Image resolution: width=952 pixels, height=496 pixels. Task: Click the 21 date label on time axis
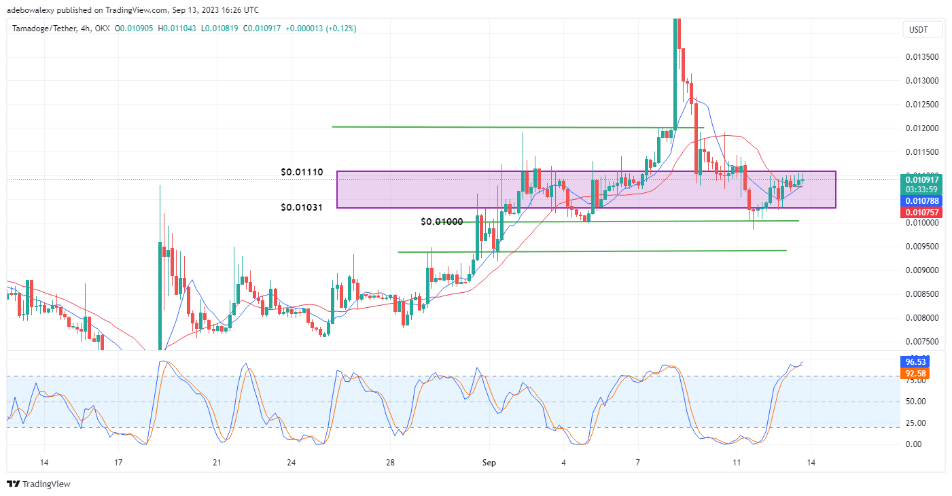(217, 463)
